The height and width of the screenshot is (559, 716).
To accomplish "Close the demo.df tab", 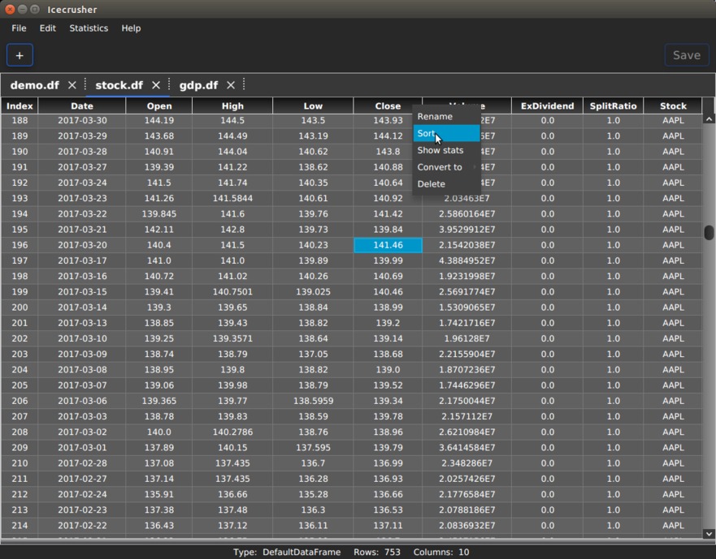I will (x=72, y=85).
